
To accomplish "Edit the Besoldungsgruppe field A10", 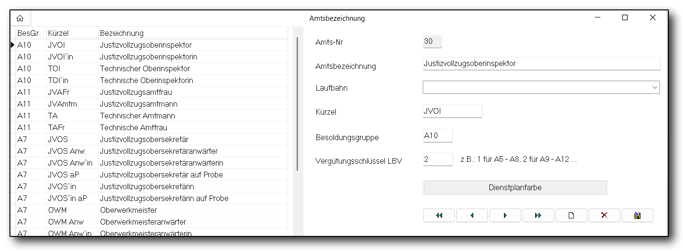I will [x=438, y=136].
